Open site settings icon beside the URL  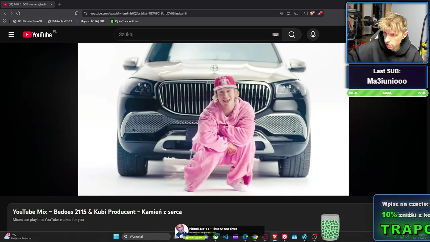pyautogui.click(x=85, y=13)
